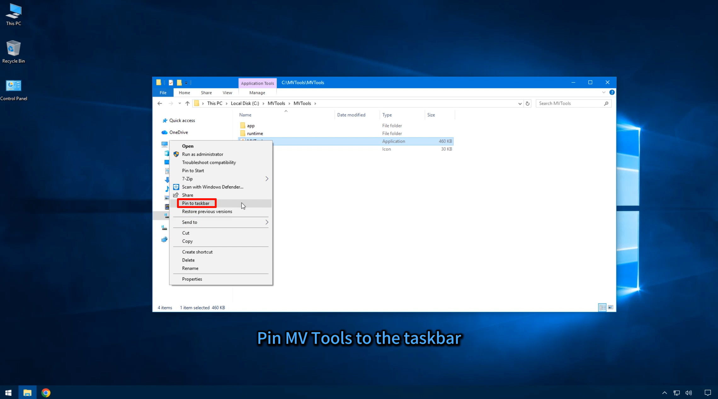Open the address bar dropdown arrow
The width and height of the screenshot is (718, 399).
coord(520,103)
